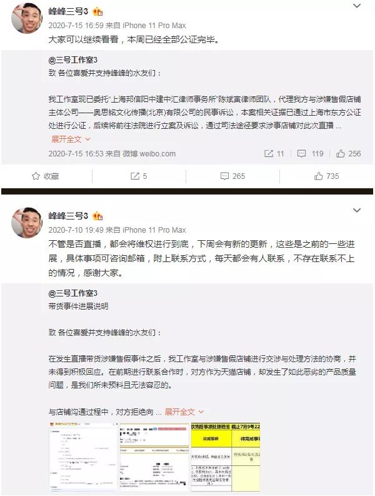Viewport: 375px width, 496px height.
Task: Expand full text of second quoted post
Action: (184, 412)
